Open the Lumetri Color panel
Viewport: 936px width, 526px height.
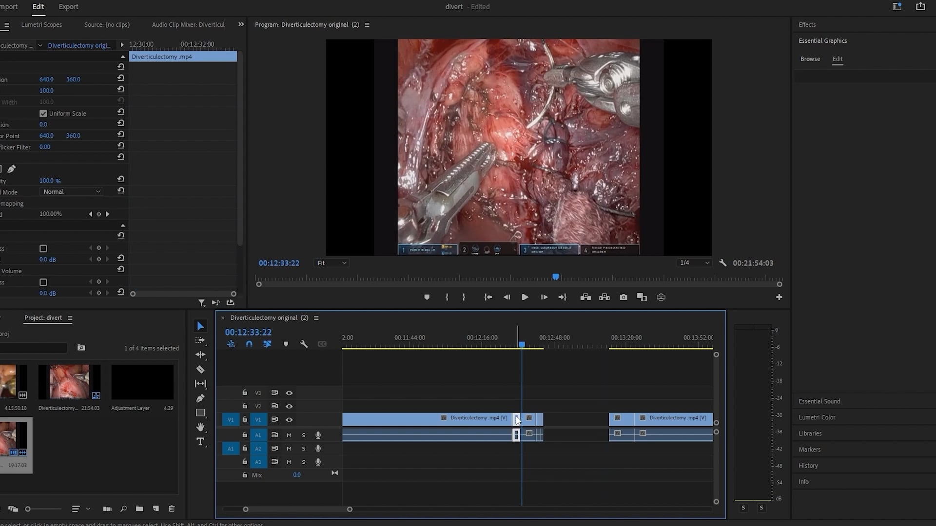[x=817, y=417]
